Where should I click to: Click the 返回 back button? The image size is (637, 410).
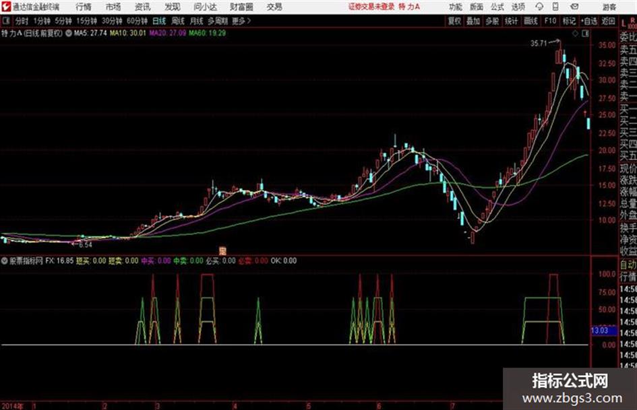608,21
